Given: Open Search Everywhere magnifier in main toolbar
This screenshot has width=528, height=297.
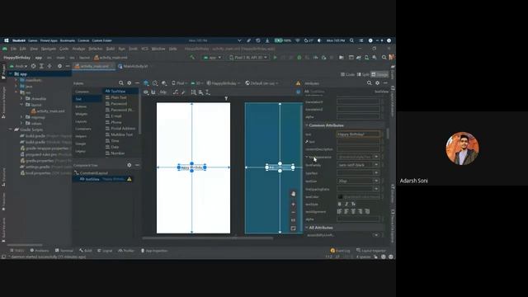Looking at the screenshot, I should pyautogui.click(x=384, y=58).
